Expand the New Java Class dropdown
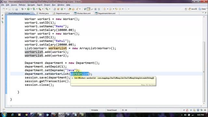This screenshot has width=208, height=117. pyautogui.click(x=65, y=9)
